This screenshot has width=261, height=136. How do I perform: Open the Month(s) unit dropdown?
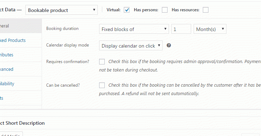tap(210, 29)
